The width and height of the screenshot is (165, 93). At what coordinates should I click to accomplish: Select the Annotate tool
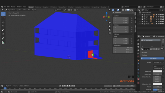(x=3, y=38)
